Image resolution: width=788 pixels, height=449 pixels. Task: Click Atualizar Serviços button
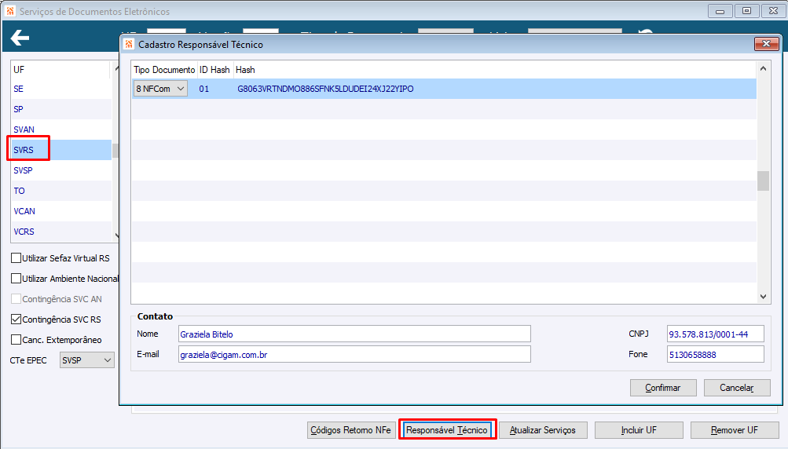click(543, 430)
